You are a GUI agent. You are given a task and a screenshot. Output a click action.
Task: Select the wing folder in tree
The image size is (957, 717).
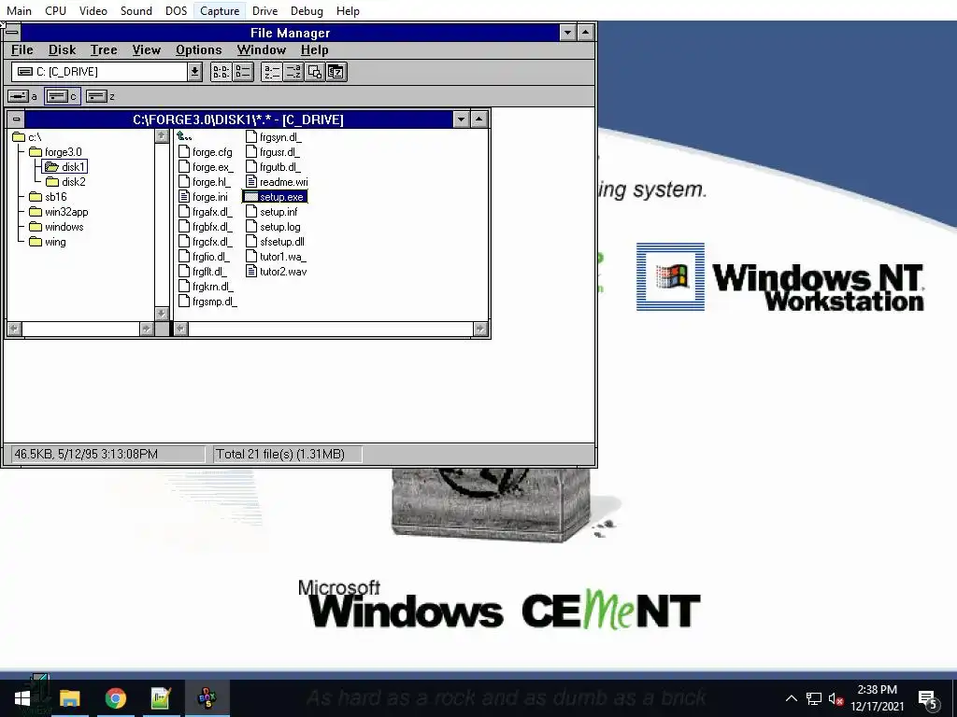tap(48, 242)
